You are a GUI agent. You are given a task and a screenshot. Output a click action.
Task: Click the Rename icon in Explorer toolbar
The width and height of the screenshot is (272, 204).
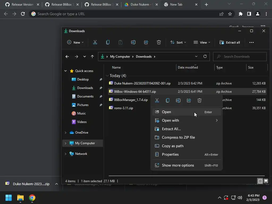[x=133, y=42]
